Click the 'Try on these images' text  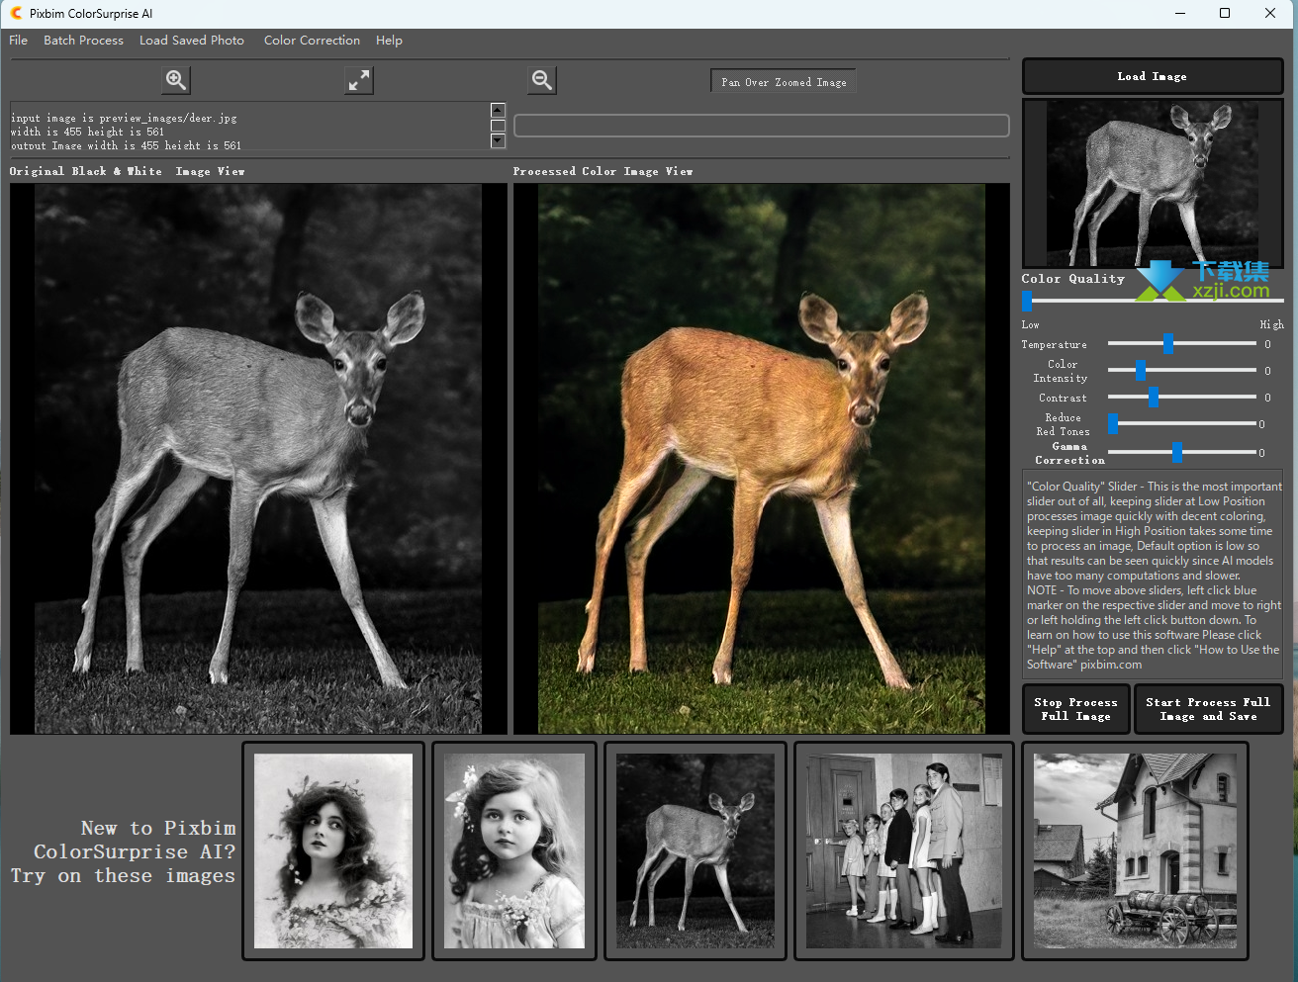[x=123, y=876]
